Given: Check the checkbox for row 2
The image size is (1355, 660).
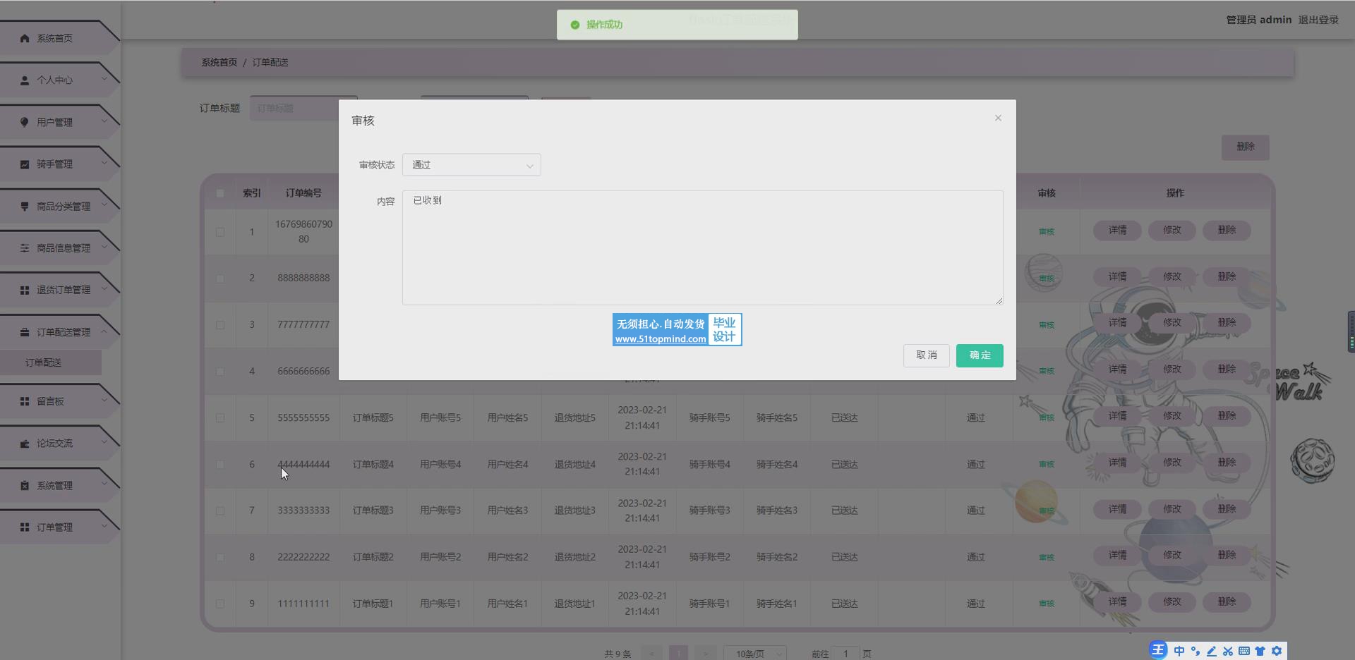Looking at the screenshot, I should click(220, 279).
